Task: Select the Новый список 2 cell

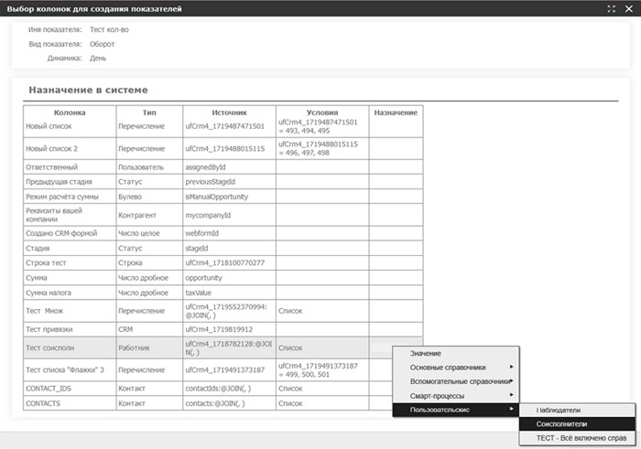Action: point(70,148)
